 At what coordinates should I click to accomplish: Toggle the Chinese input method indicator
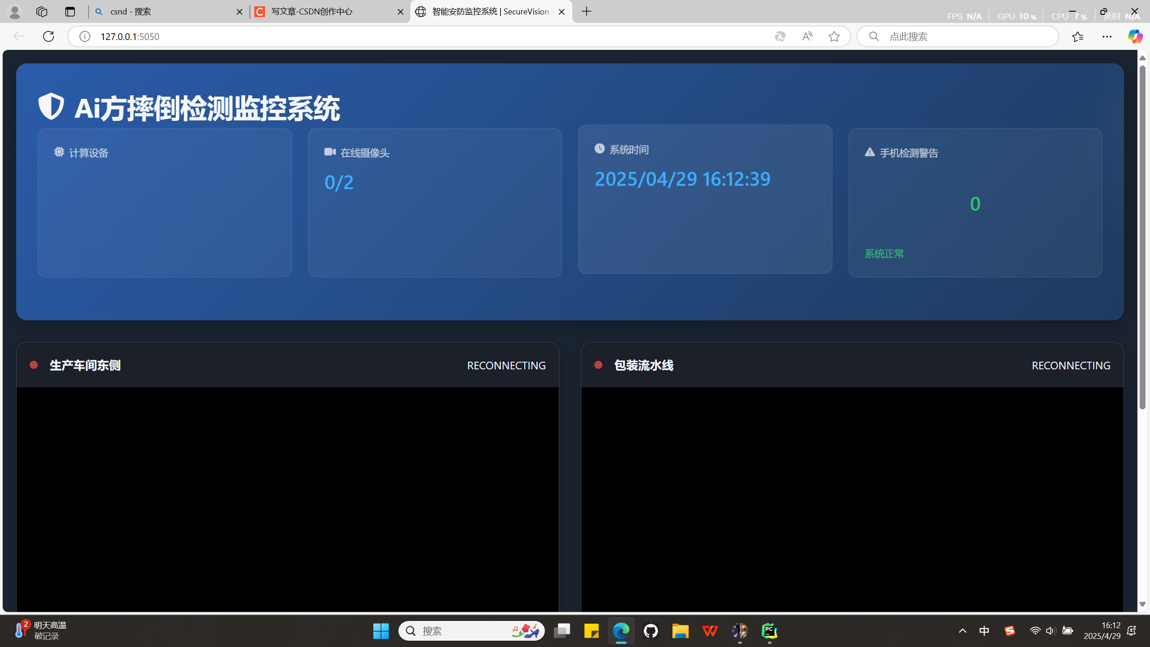(984, 631)
